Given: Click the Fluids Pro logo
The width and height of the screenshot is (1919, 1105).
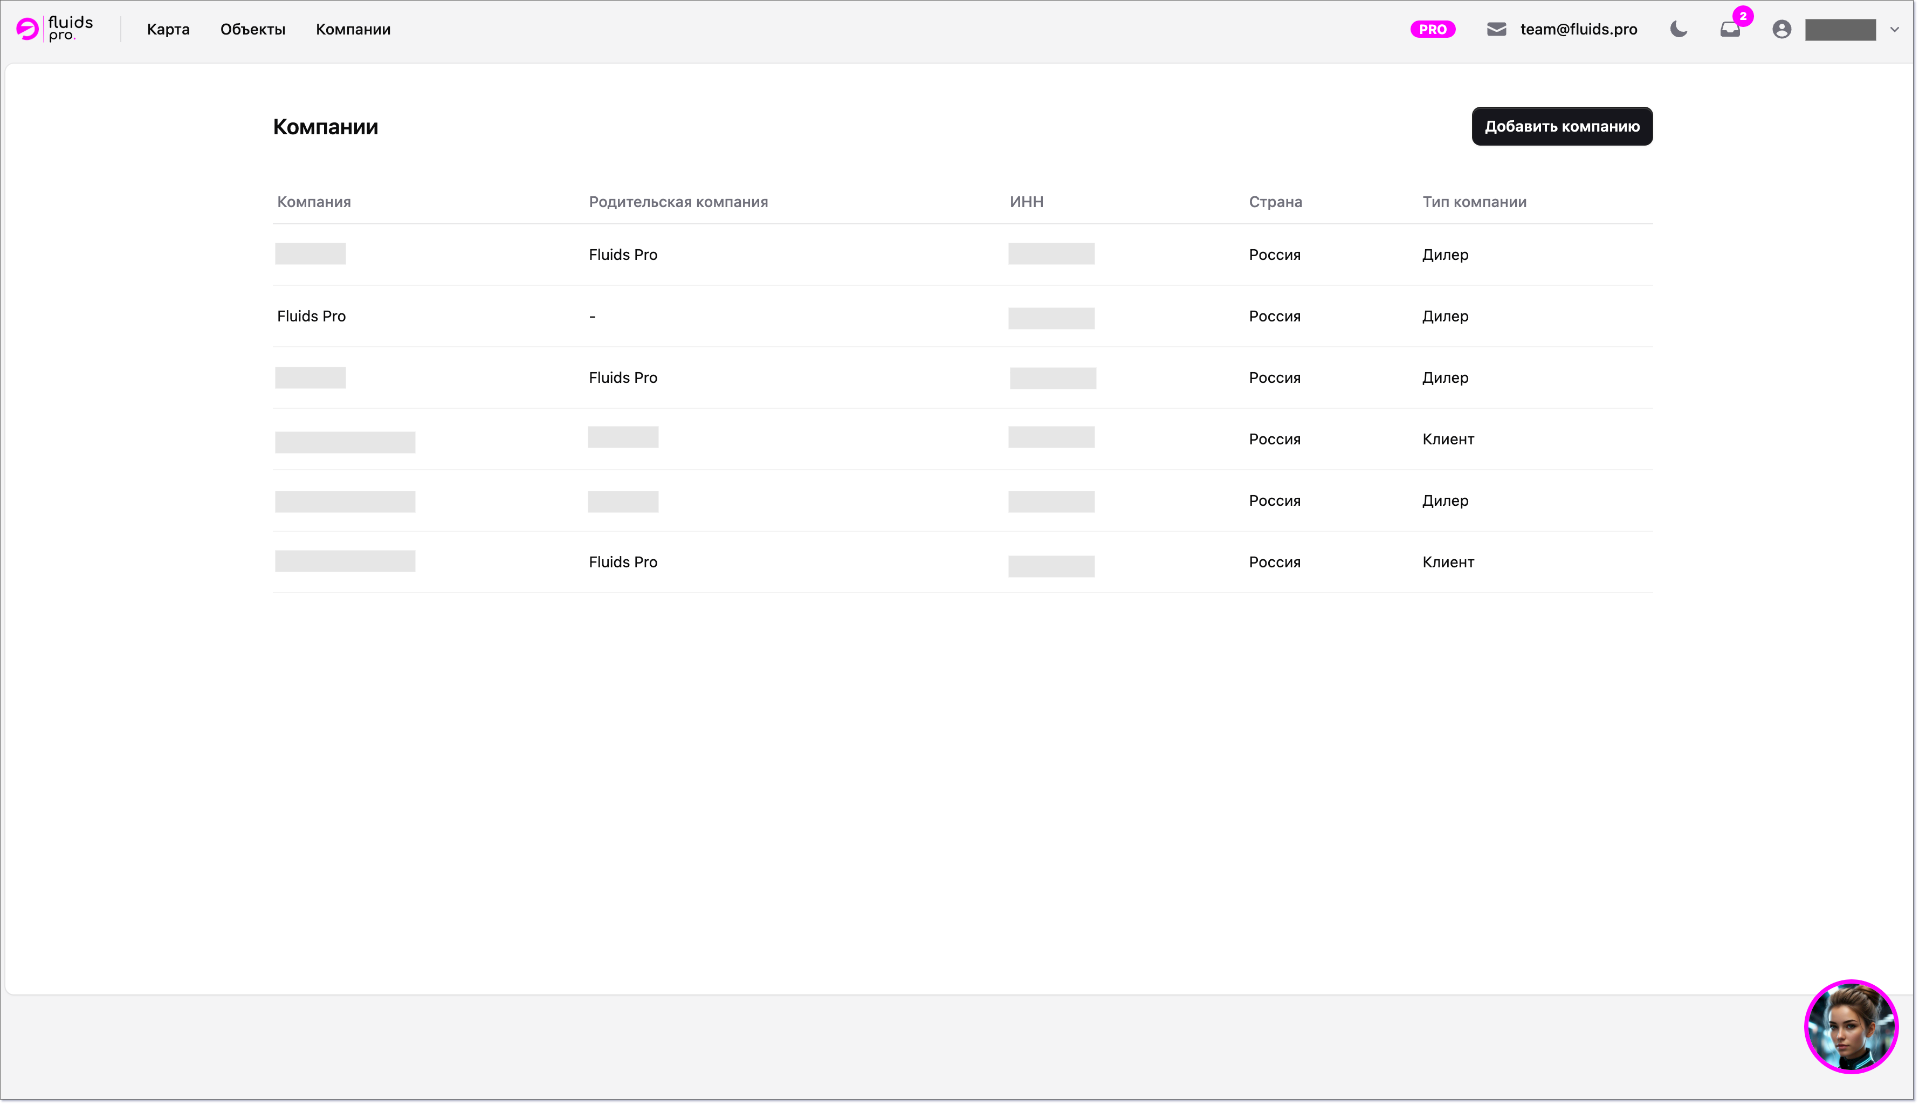Looking at the screenshot, I should click(x=54, y=29).
